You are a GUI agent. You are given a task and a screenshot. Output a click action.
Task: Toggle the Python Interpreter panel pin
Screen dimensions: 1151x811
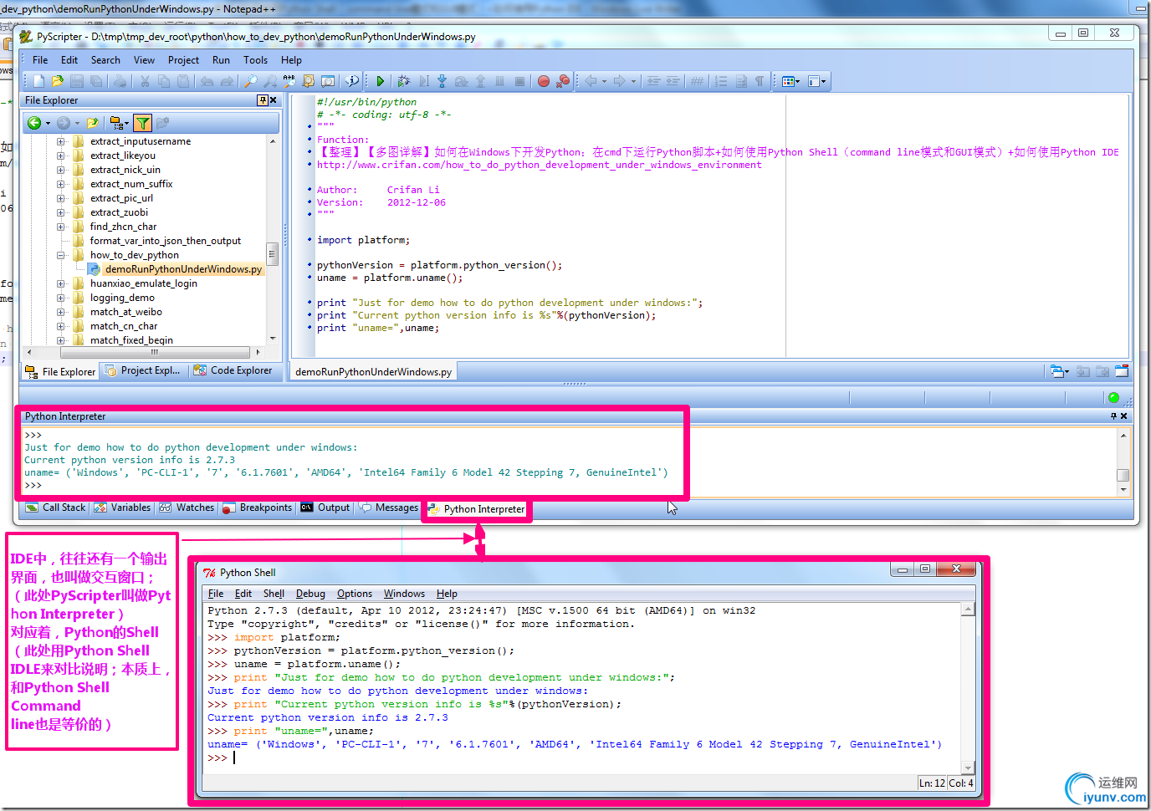(1113, 416)
